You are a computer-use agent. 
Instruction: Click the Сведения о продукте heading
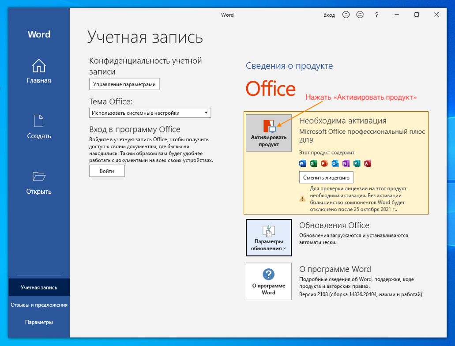coord(290,66)
